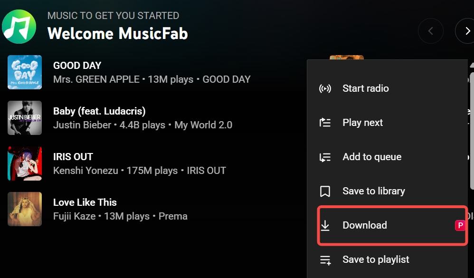This screenshot has width=474, height=278.
Task: Click the Start radio broadcast icon
Action: [325, 88]
